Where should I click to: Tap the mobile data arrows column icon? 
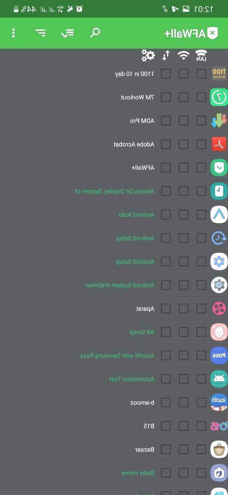point(166,56)
